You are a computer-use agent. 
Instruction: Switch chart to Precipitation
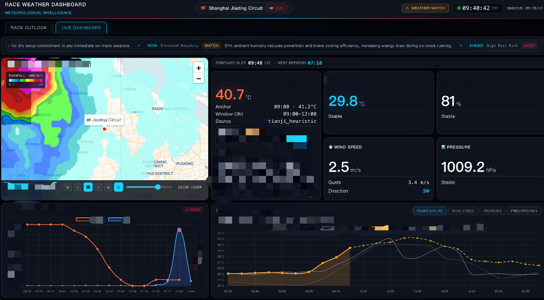click(524, 211)
